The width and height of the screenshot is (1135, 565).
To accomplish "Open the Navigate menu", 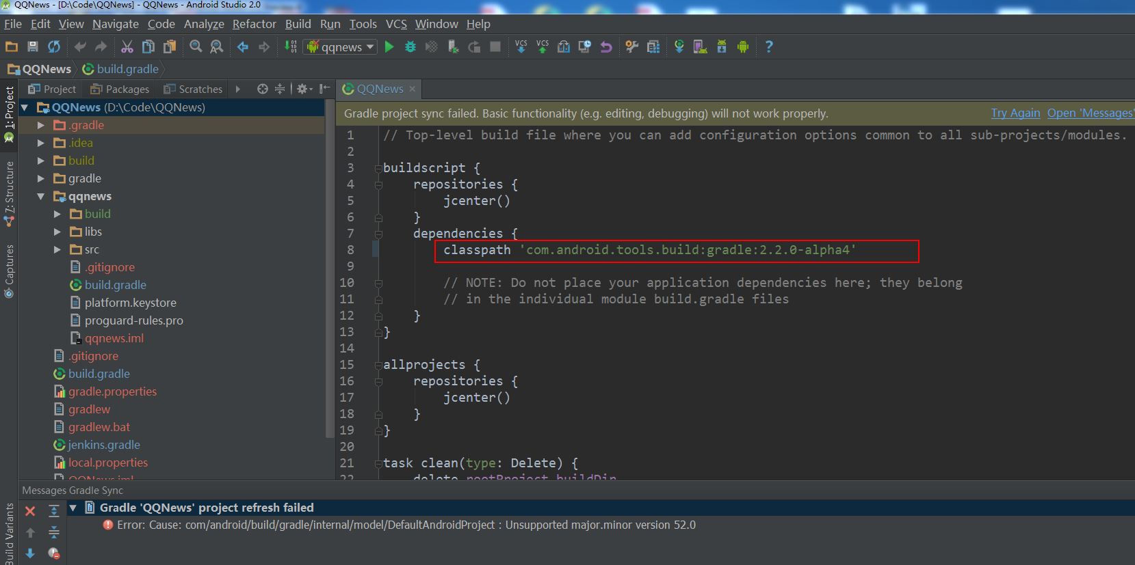I will point(116,24).
